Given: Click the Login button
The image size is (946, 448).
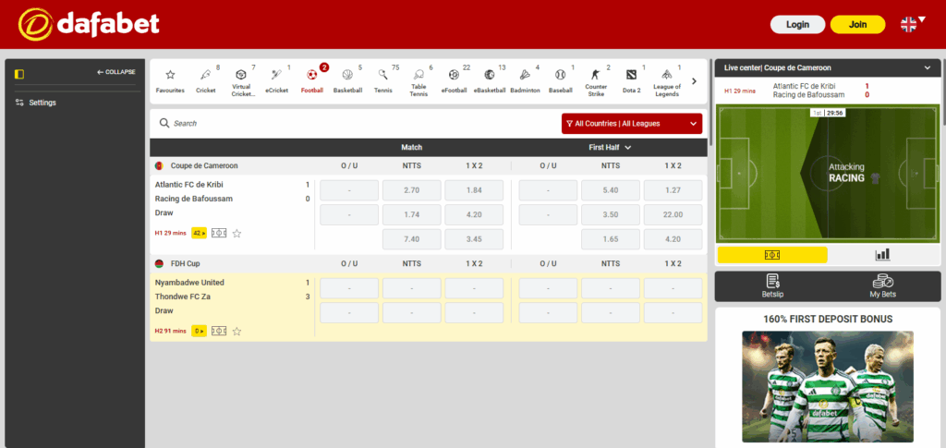Looking at the screenshot, I should pos(797,24).
